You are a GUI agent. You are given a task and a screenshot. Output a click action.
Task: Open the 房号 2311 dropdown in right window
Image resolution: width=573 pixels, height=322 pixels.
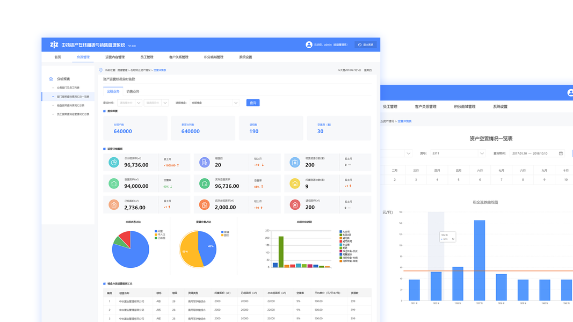(x=458, y=153)
